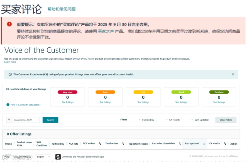247x162 pixels.
Task: Click the Fulfilled by column header
Action: pyautogui.click(x=58, y=144)
